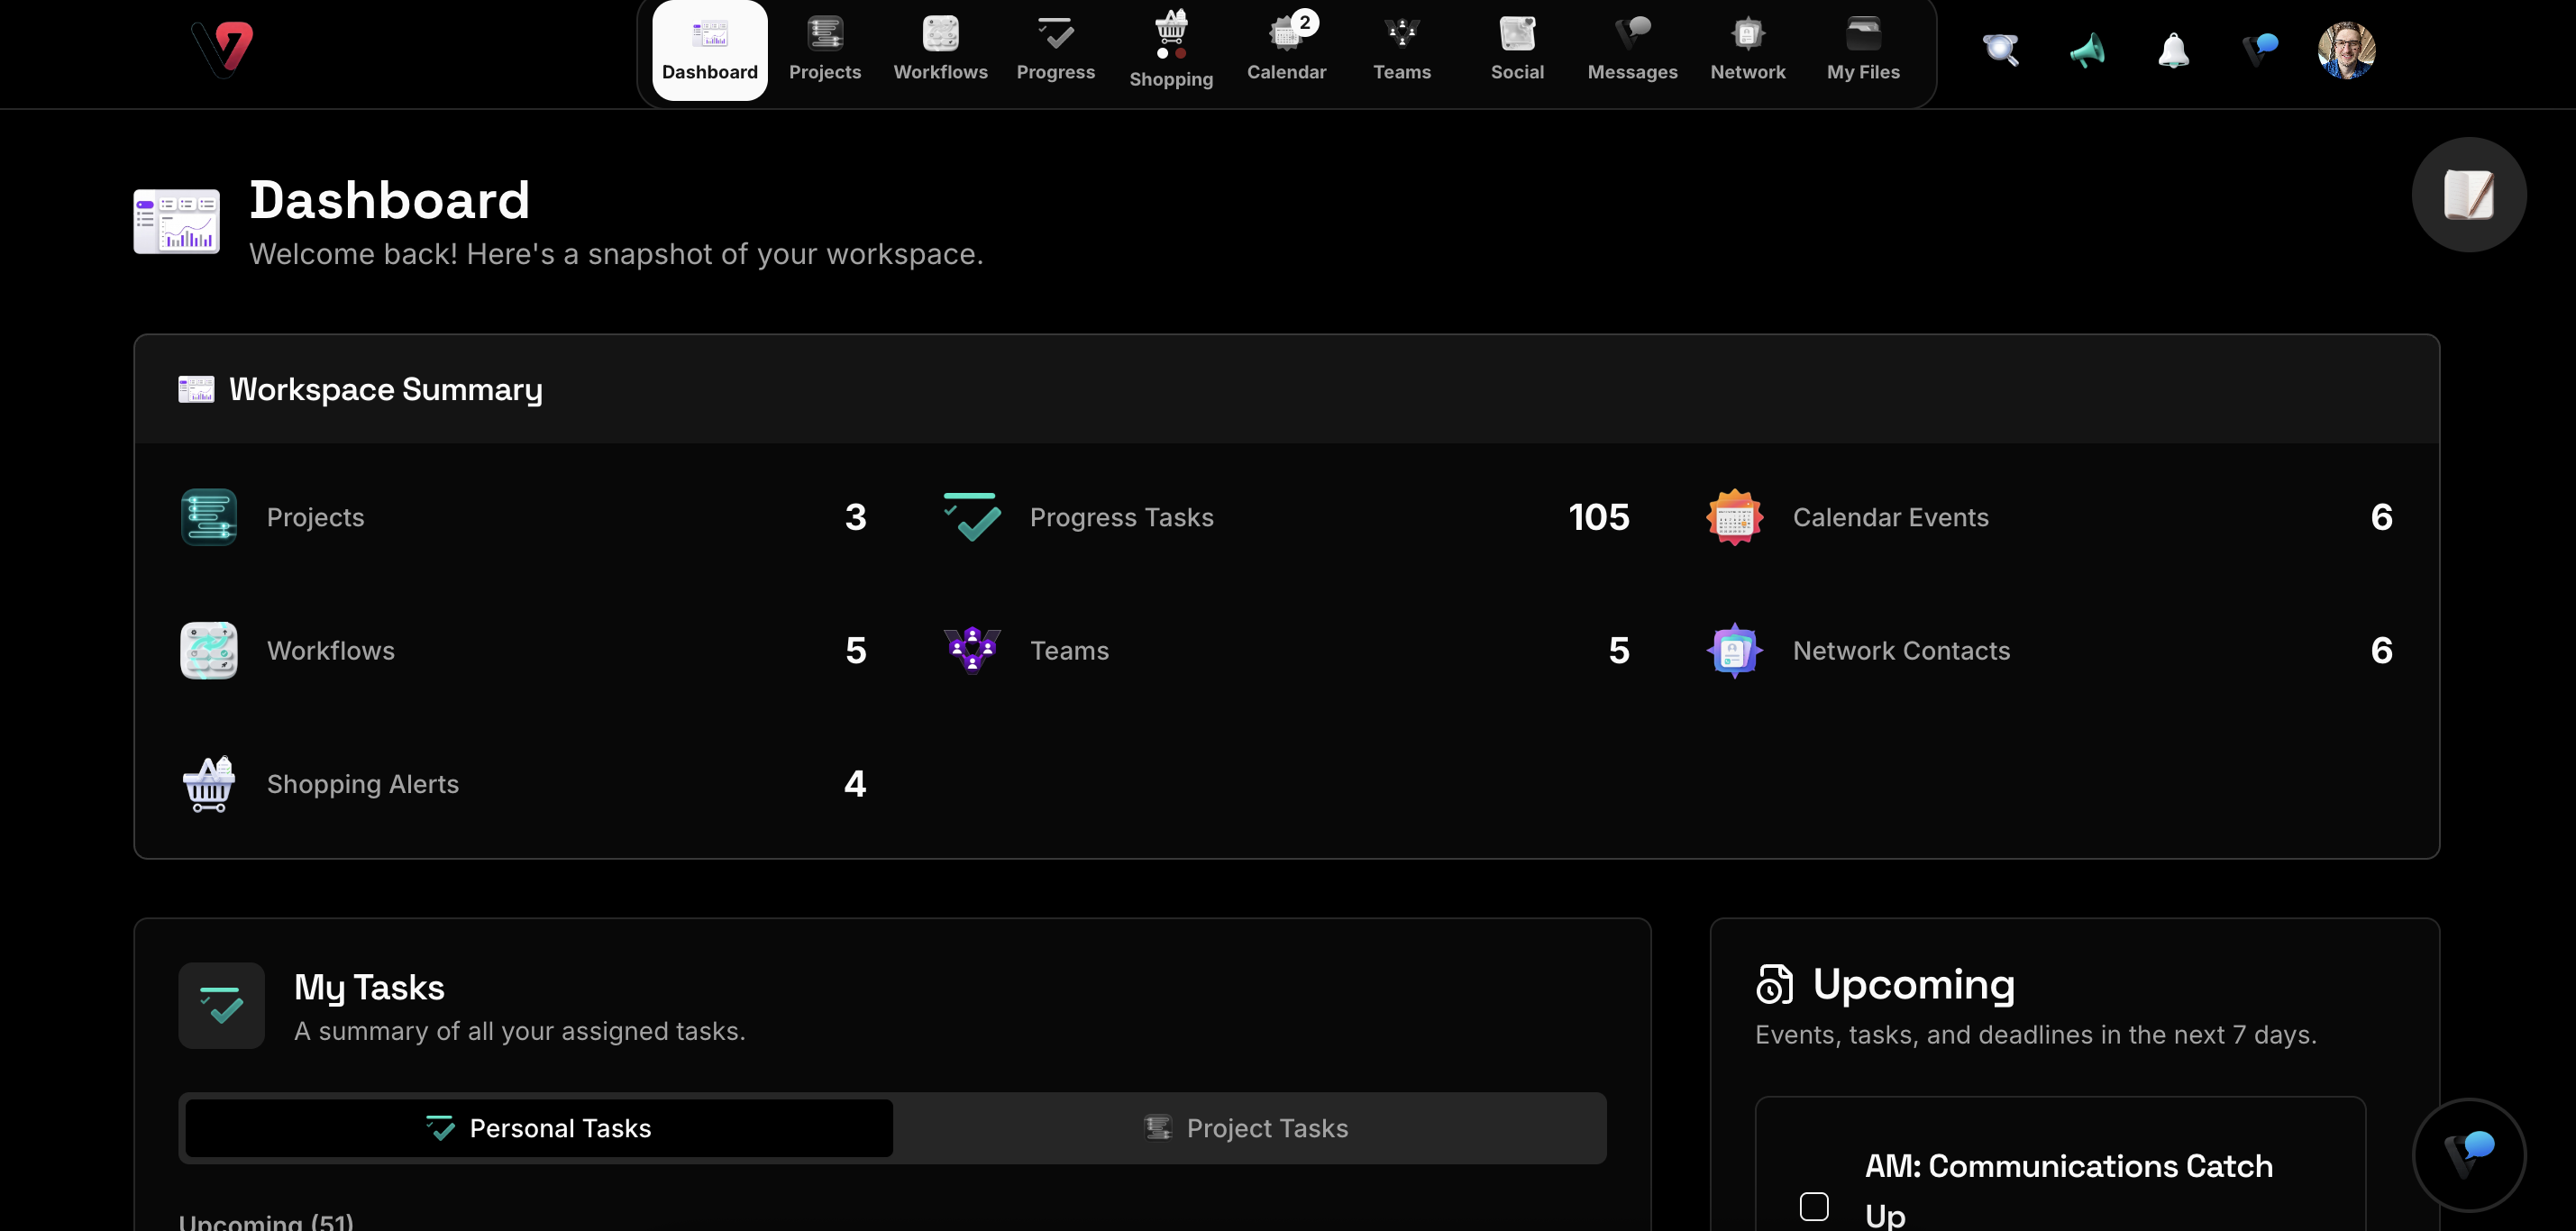This screenshot has width=2576, height=1231.
Task: Navigate to My Files section
Action: [x=1862, y=49]
